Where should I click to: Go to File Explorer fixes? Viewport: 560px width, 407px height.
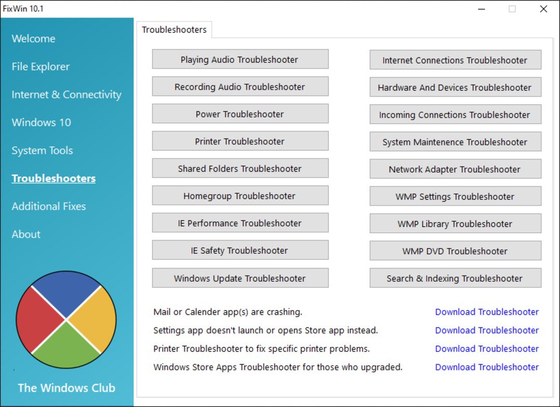click(x=41, y=67)
